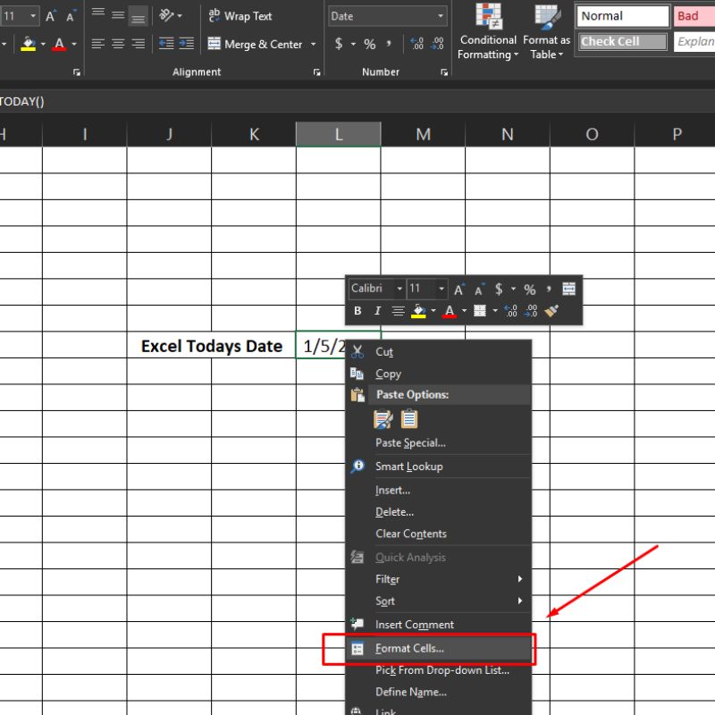
Task: Click the Format Painter brush in mini toolbar
Action: [551, 311]
